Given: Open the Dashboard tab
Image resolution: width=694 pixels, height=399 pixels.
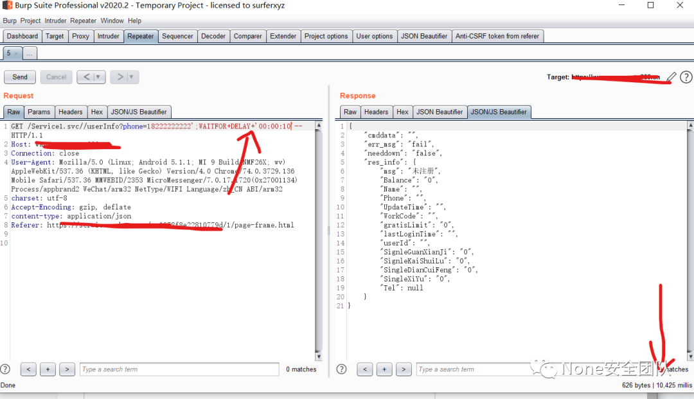Looking at the screenshot, I should 22,36.
